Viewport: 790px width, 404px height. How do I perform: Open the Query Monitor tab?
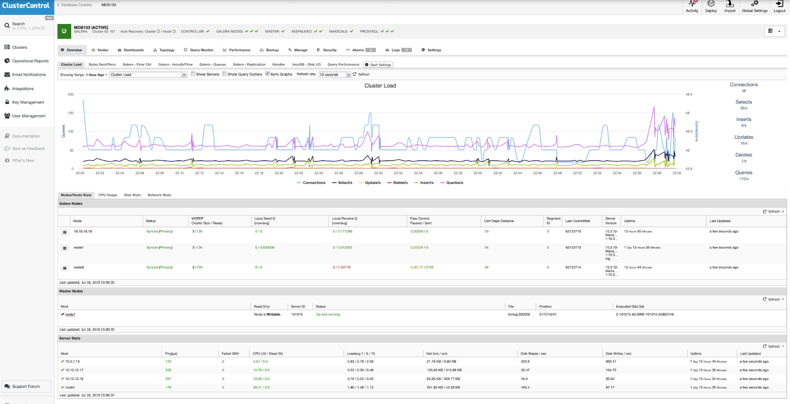tap(198, 50)
